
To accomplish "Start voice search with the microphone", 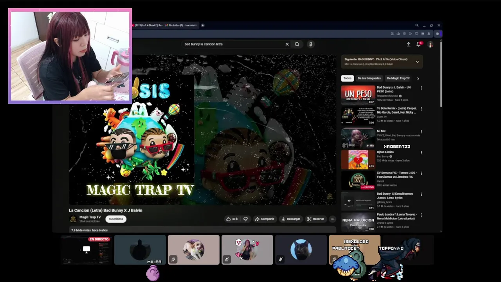I will pyautogui.click(x=310, y=44).
